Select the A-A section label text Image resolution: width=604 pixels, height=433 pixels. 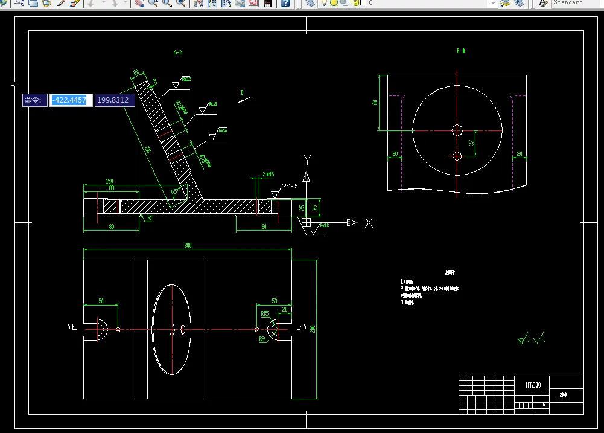(178, 52)
